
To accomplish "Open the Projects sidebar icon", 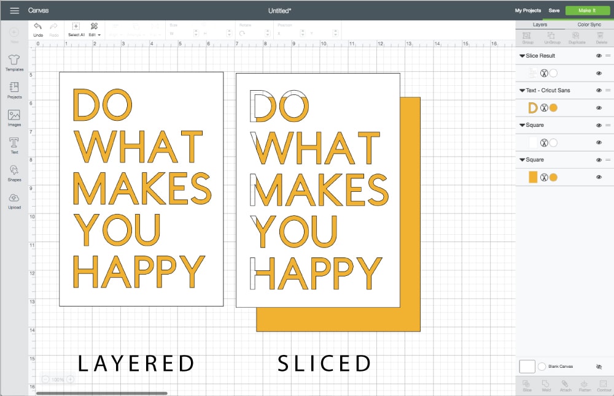I will click(x=14, y=89).
